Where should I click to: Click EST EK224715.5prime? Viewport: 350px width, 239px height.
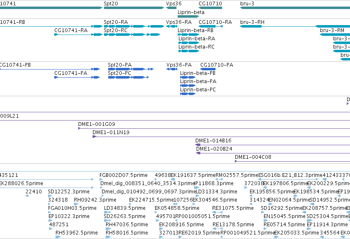pyautogui.click(x=151, y=200)
